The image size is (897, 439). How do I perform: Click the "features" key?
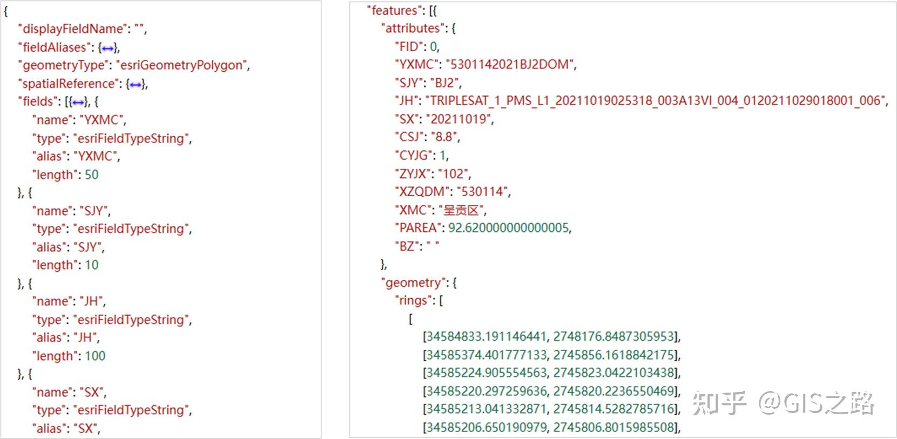[x=394, y=10]
